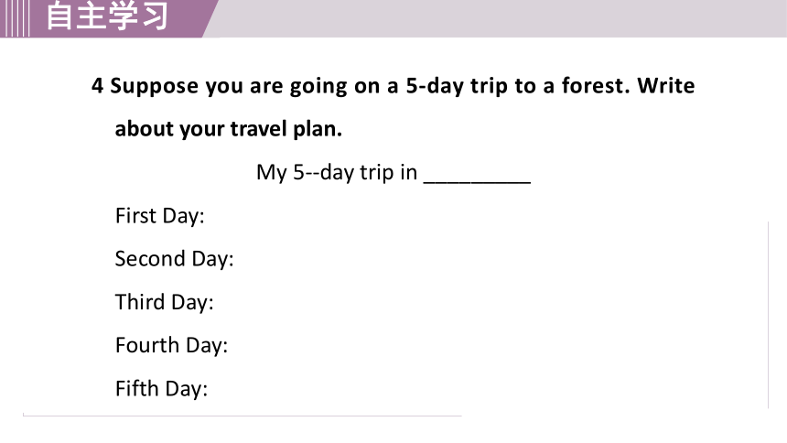Select the 'Fifth Day:' label
The width and height of the screenshot is (787, 443).
[161, 389]
